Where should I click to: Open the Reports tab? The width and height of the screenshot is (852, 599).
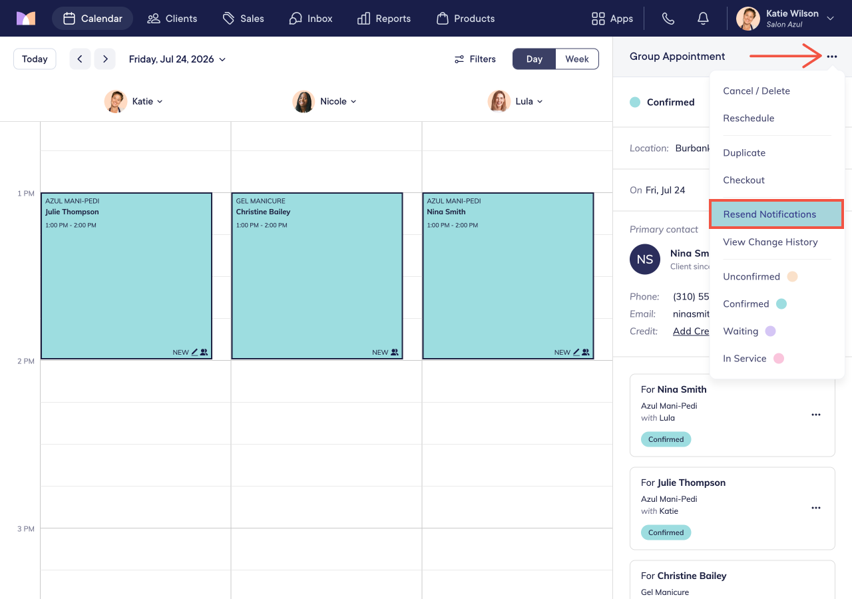click(x=384, y=19)
